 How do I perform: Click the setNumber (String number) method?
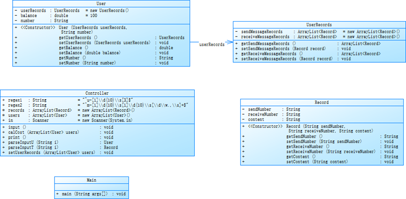92,63
